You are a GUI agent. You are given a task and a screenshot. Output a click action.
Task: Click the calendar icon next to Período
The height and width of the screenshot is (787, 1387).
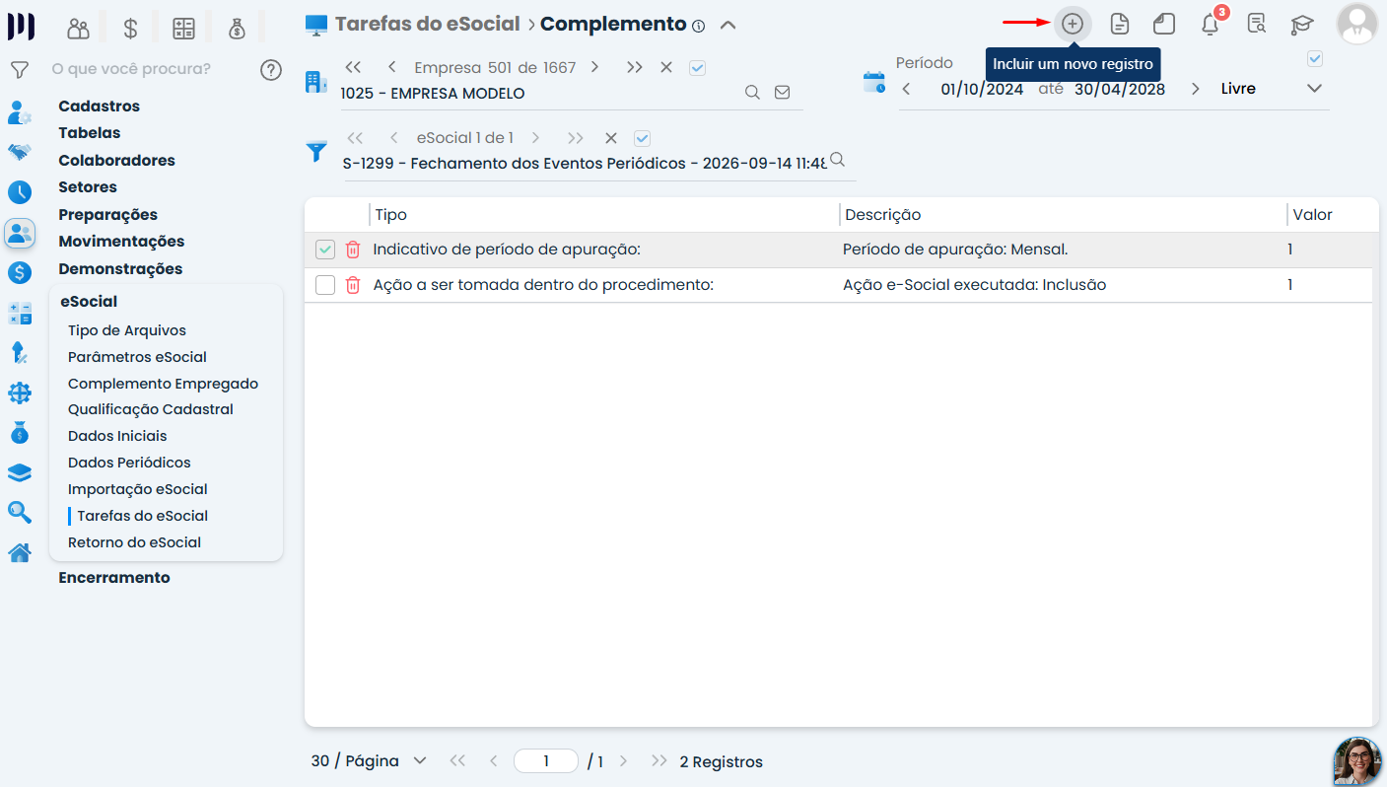[x=874, y=82]
